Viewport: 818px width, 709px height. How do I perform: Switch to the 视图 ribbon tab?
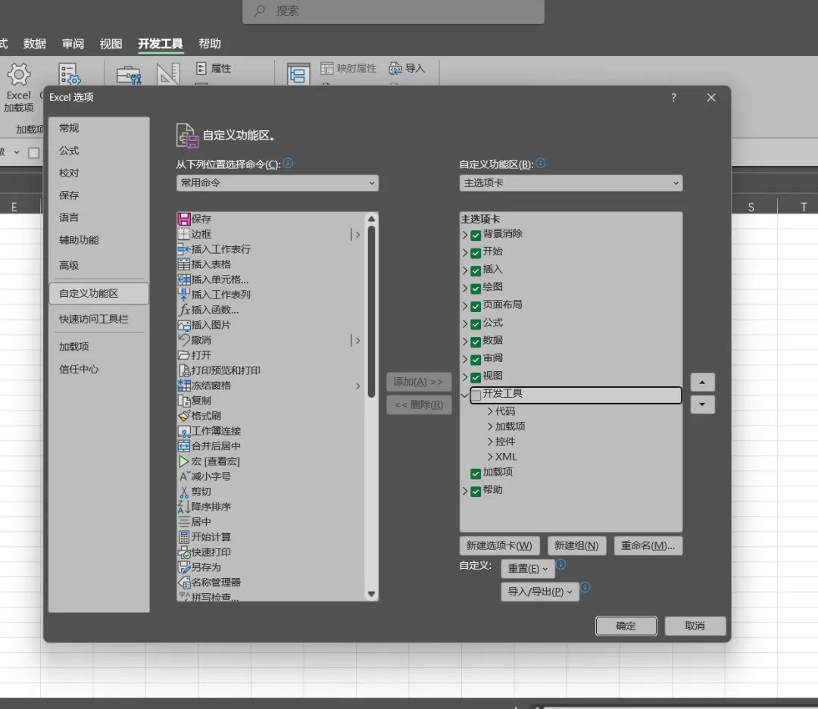pyautogui.click(x=111, y=44)
